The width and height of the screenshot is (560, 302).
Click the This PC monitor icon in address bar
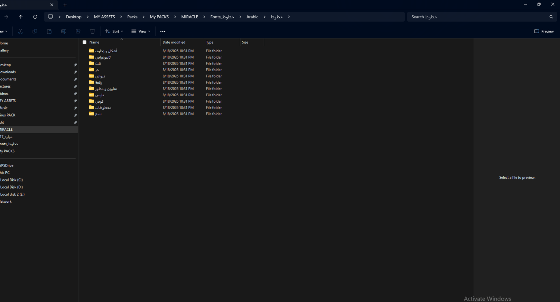50,17
